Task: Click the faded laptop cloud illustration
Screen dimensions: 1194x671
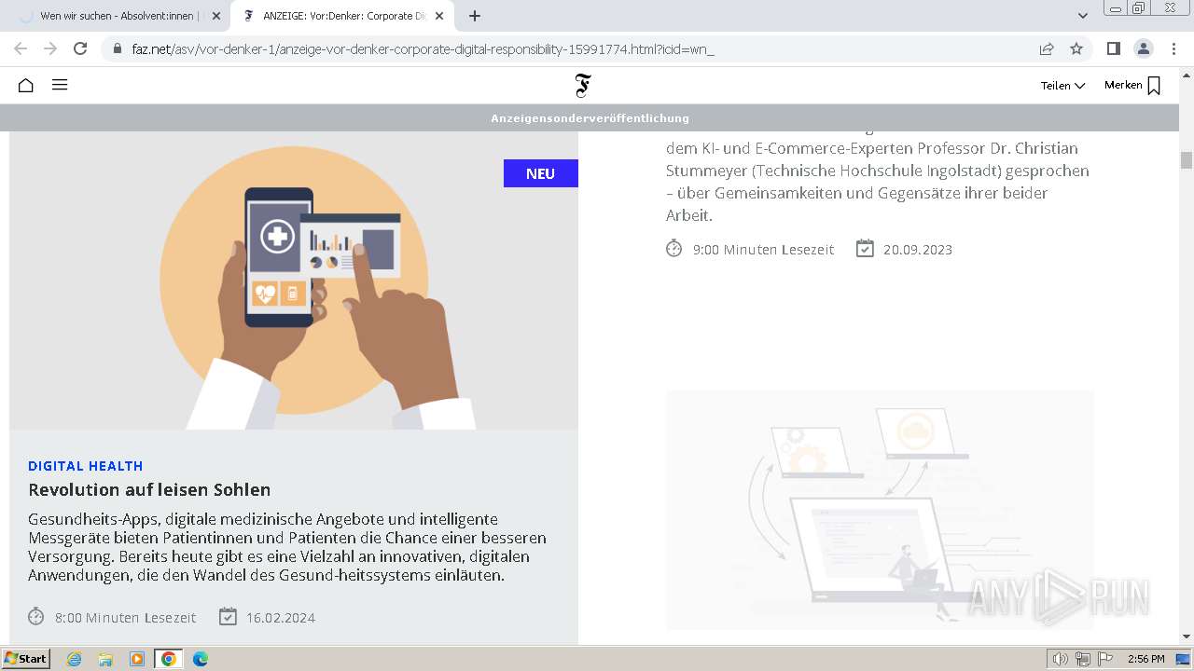Action: (880, 510)
